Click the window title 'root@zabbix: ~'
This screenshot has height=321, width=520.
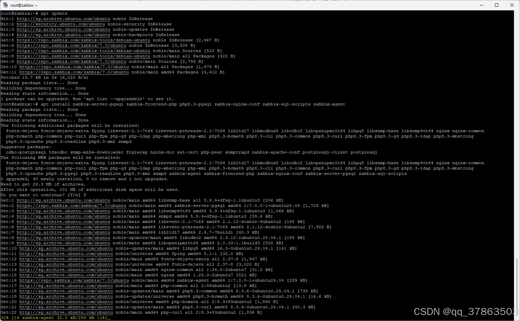tap(24, 5)
